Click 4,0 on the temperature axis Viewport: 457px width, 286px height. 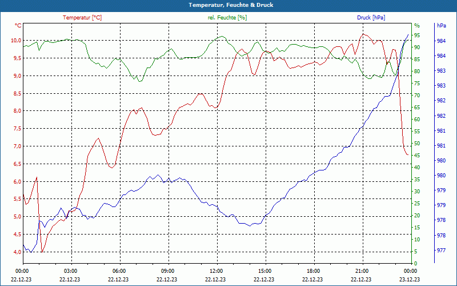click(x=18, y=252)
